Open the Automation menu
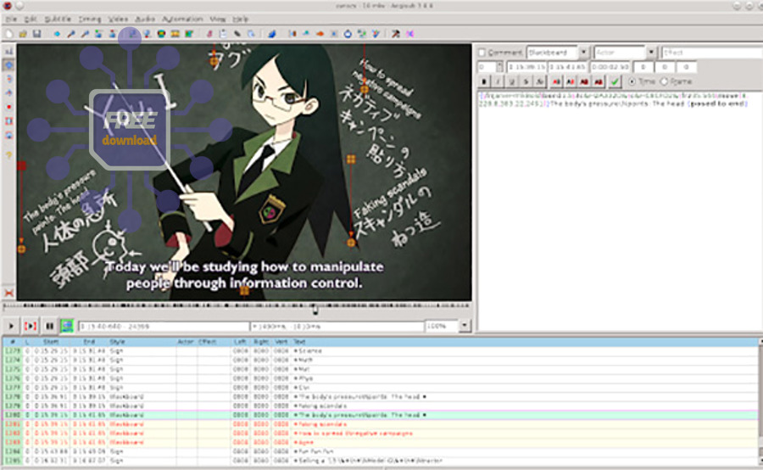Screen dimensions: 763x470 click(182, 19)
